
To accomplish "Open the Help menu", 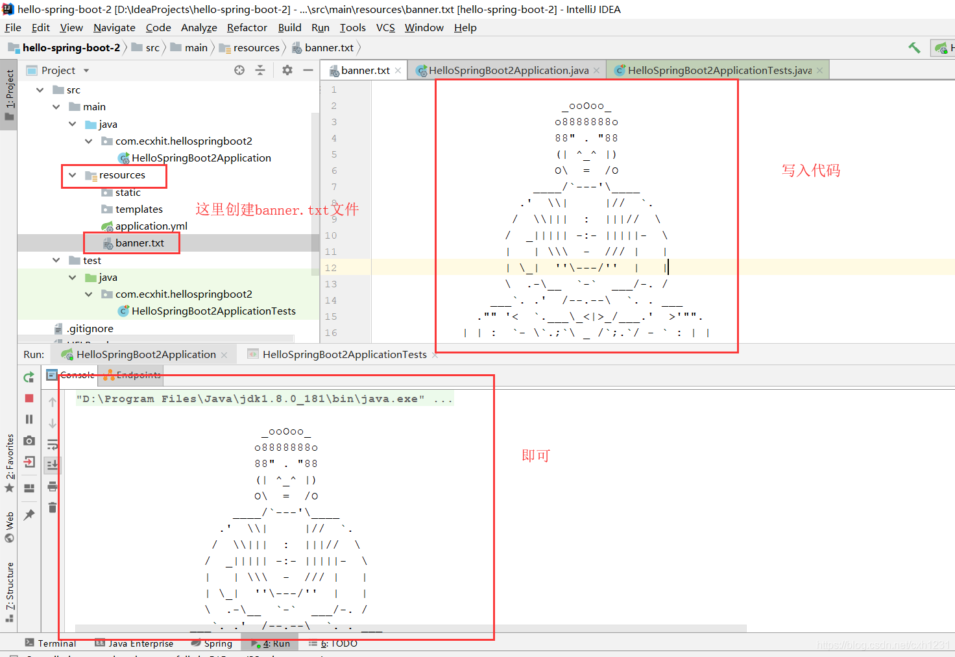I will pyautogui.click(x=465, y=27).
